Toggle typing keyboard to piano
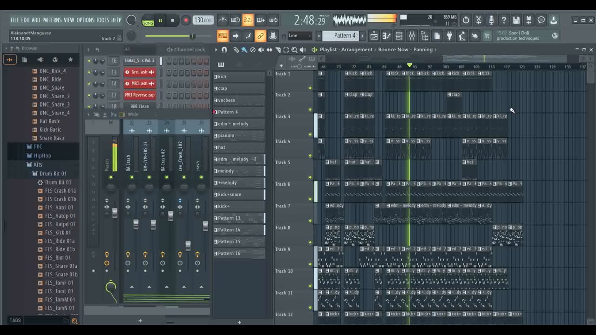Screen dimensions: 596x335 pos(223,36)
